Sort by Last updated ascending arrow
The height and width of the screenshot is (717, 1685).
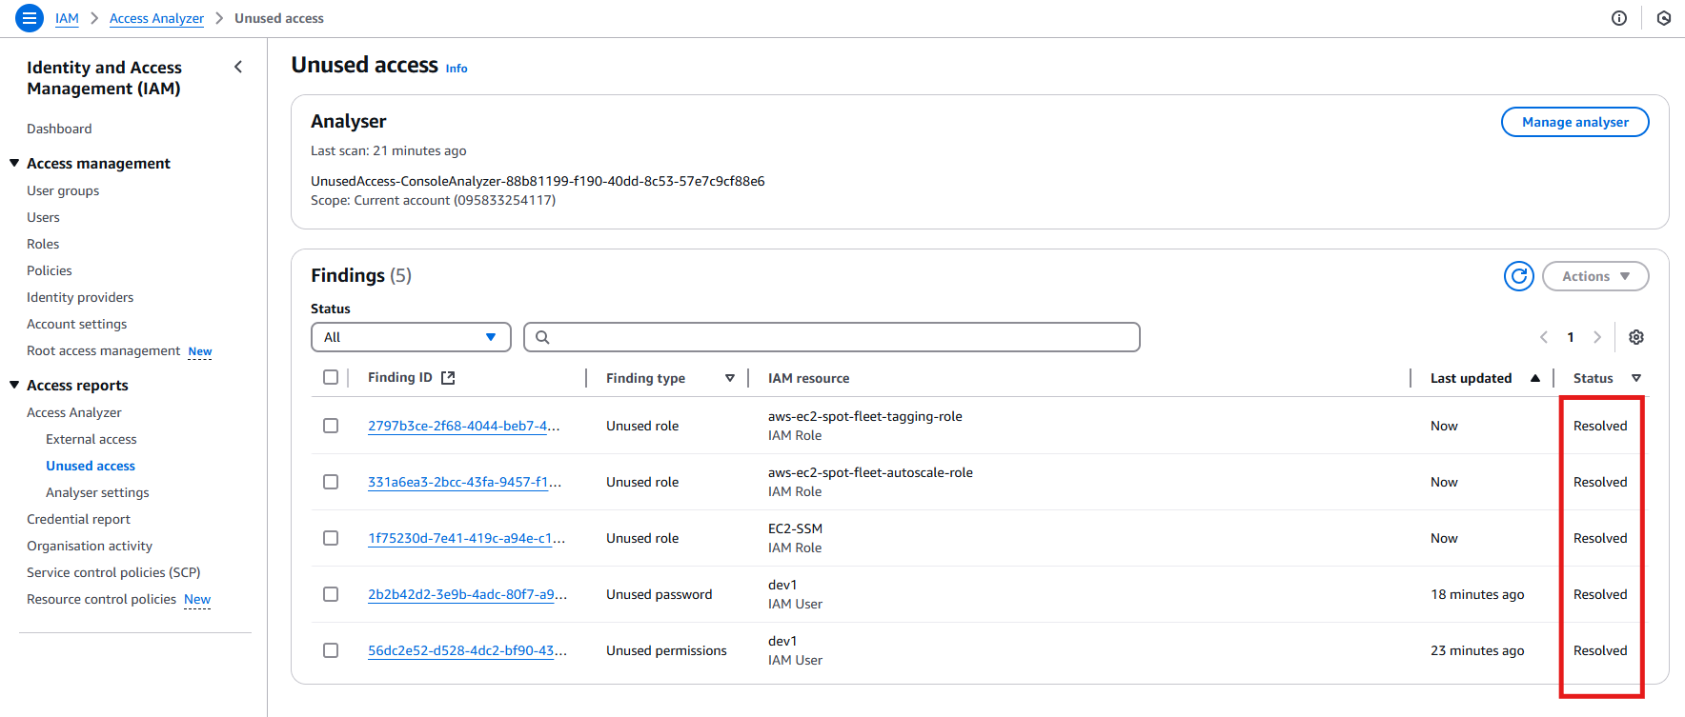(1535, 378)
